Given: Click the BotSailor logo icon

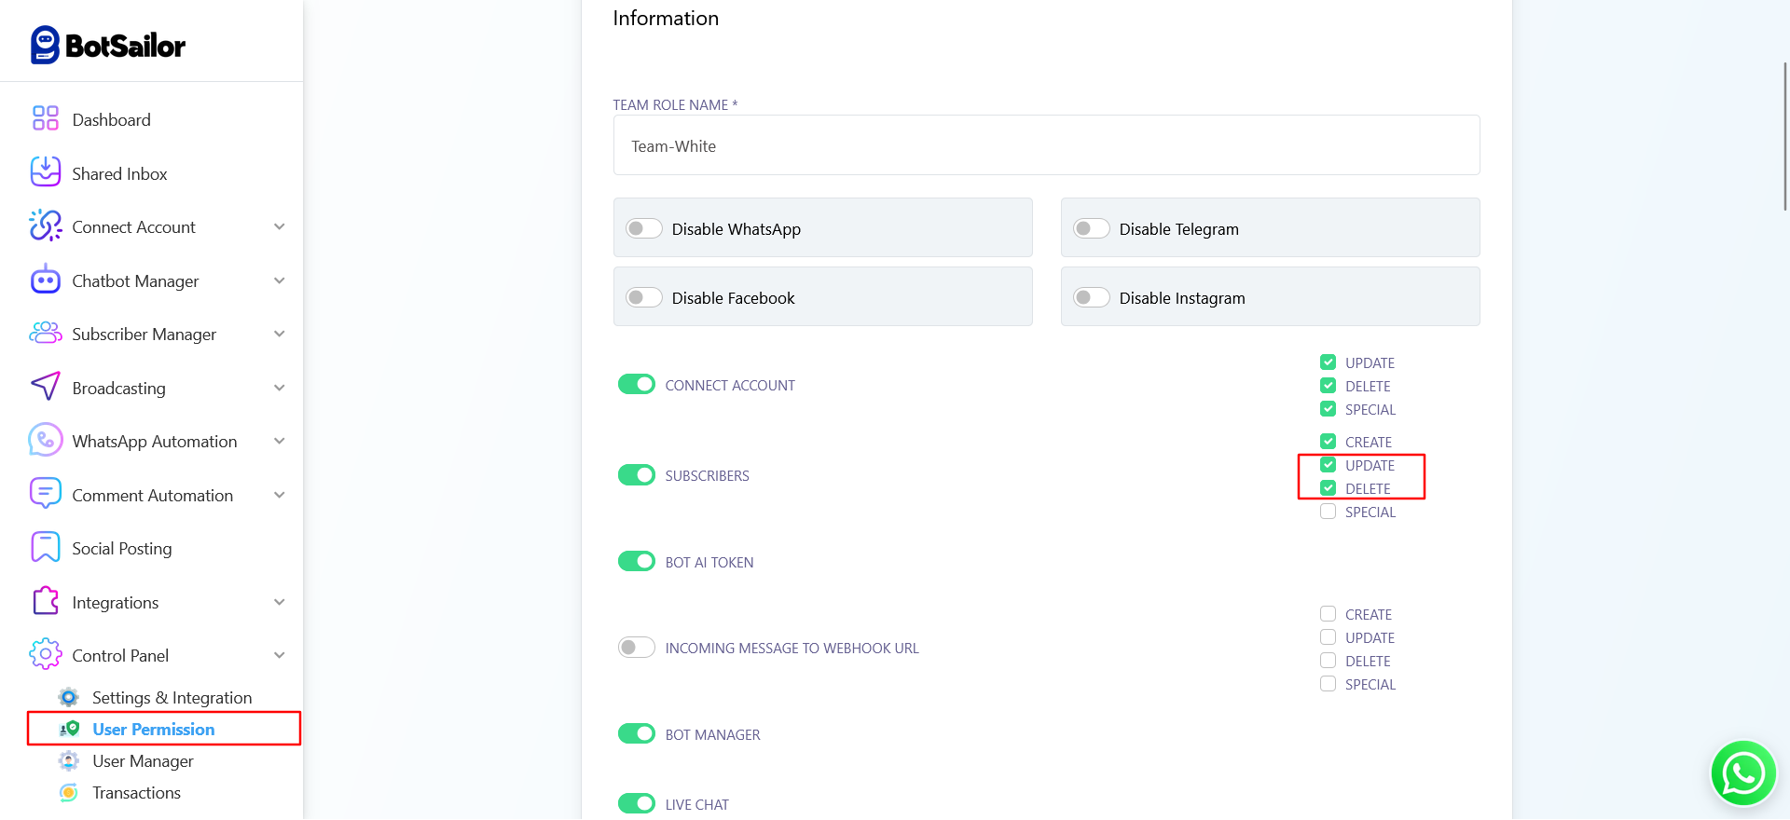Looking at the screenshot, I should pos(45,45).
